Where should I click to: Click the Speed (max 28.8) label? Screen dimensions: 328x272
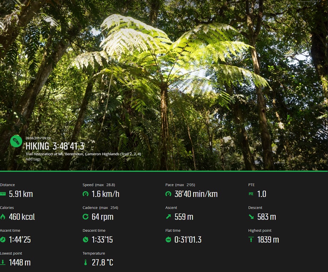[x=99, y=185]
